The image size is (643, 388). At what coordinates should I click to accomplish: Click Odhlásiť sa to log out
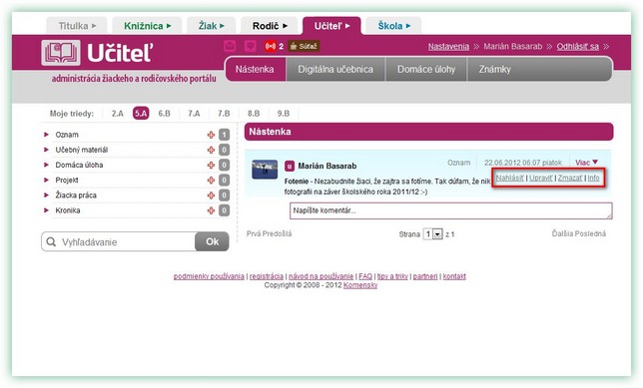pyautogui.click(x=577, y=46)
